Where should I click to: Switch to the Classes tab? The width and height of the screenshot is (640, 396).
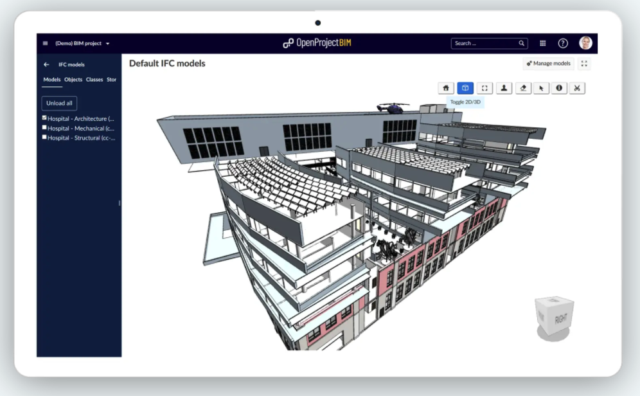[94, 80]
